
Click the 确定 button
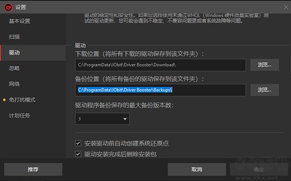[259, 169]
